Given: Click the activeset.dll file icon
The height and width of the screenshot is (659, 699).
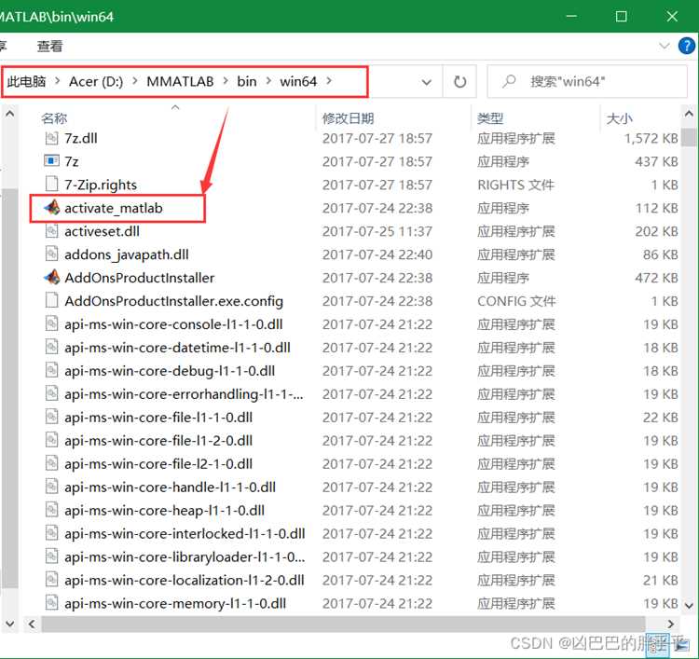Looking at the screenshot, I should click(x=51, y=231).
